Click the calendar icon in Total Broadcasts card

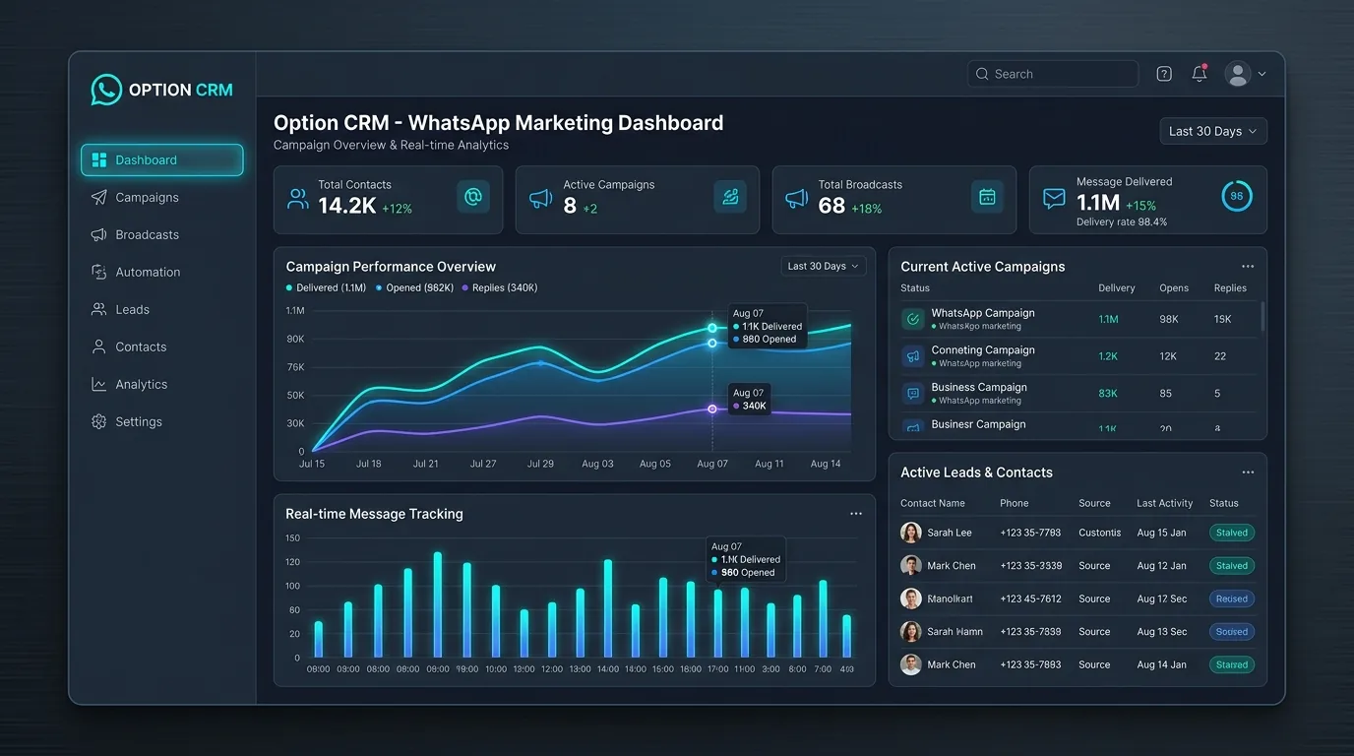[x=987, y=197]
